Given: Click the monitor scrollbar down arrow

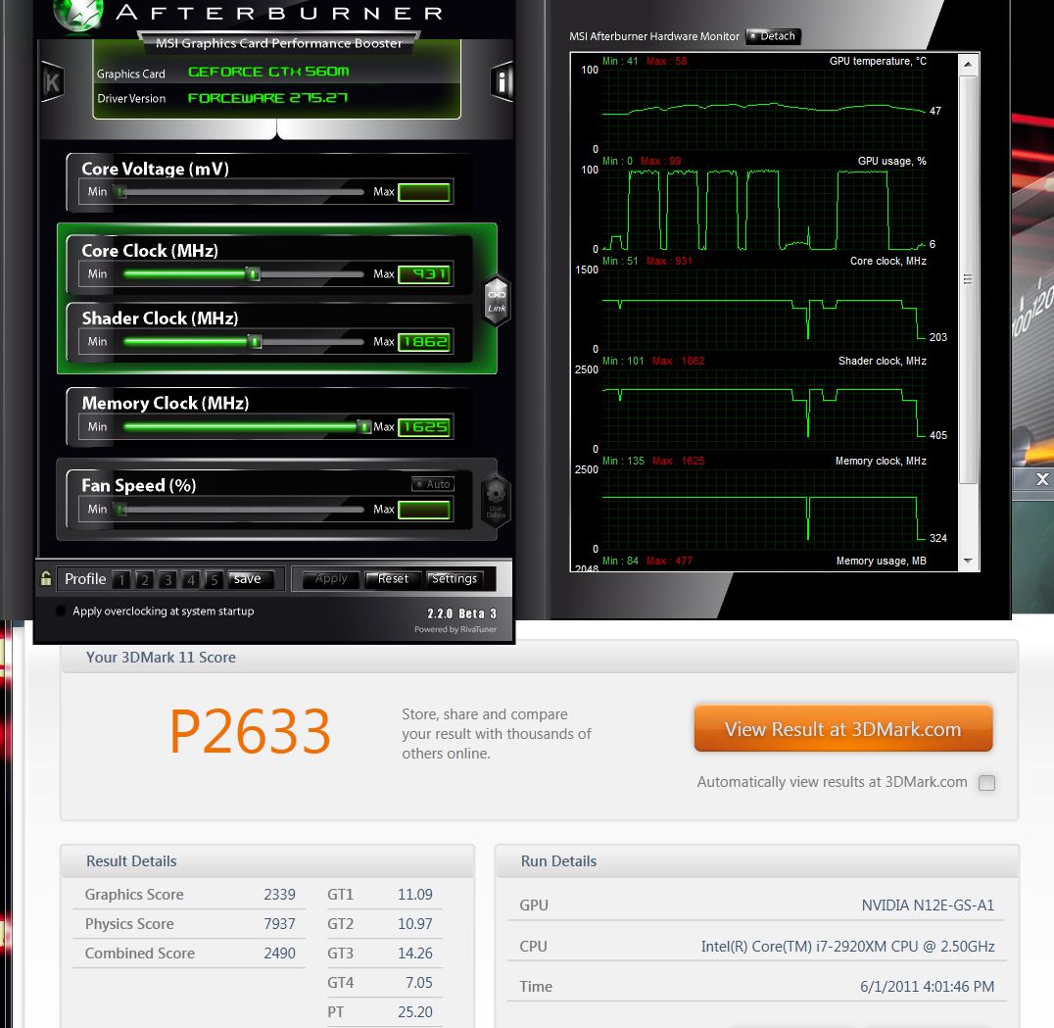Looking at the screenshot, I should pos(968,561).
